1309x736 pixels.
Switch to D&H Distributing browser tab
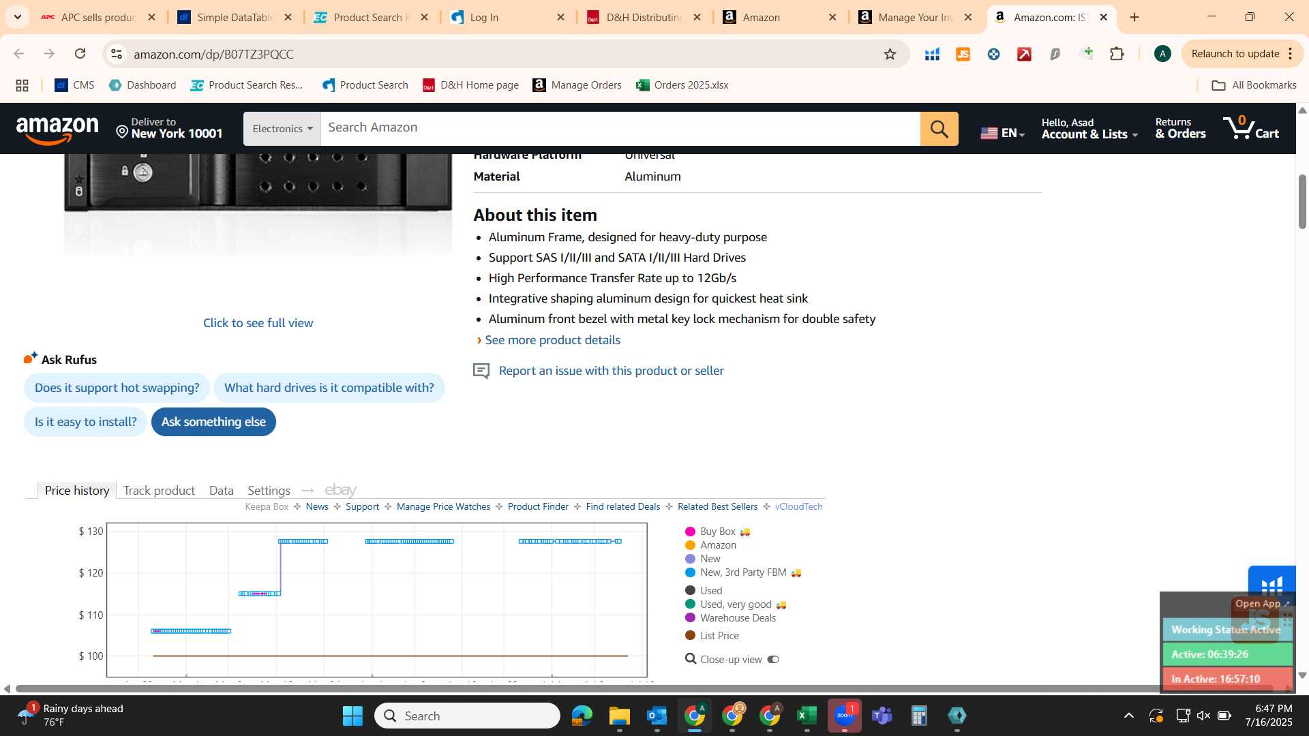click(644, 17)
